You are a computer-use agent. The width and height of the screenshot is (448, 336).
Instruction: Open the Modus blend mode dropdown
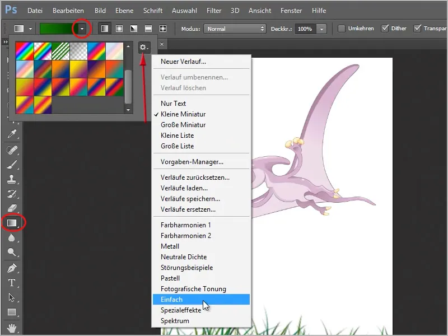click(235, 29)
